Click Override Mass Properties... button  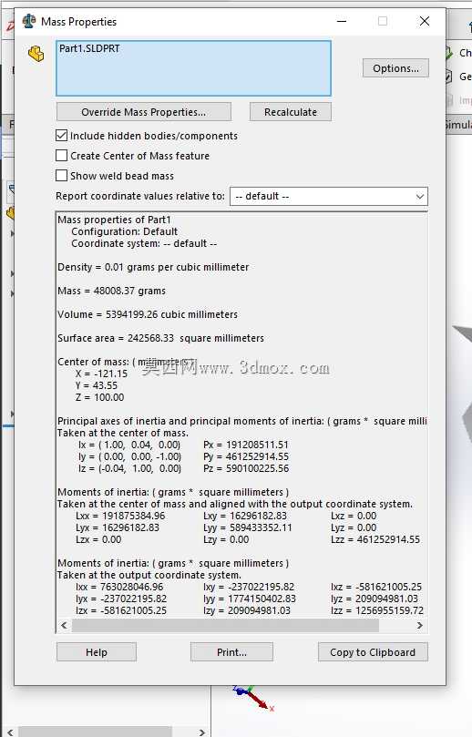[143, 112]
